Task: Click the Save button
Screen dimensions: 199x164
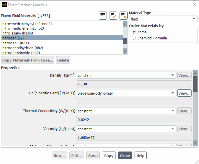Action: click(93, 156)
